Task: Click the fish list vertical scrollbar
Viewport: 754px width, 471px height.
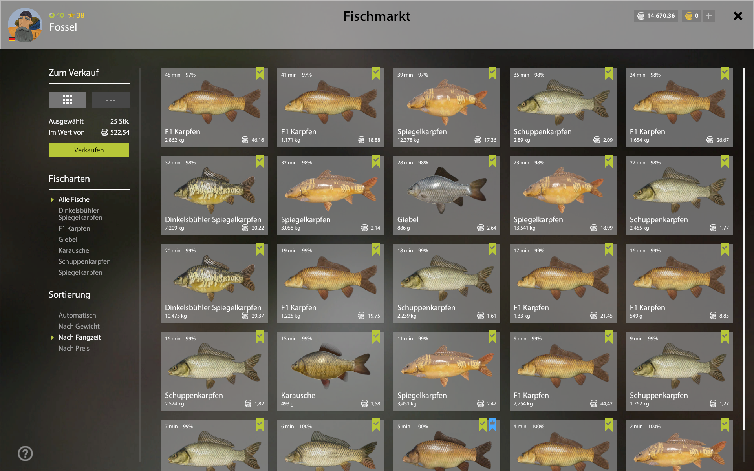Action: pyautogui.click(x=743, y=249)
